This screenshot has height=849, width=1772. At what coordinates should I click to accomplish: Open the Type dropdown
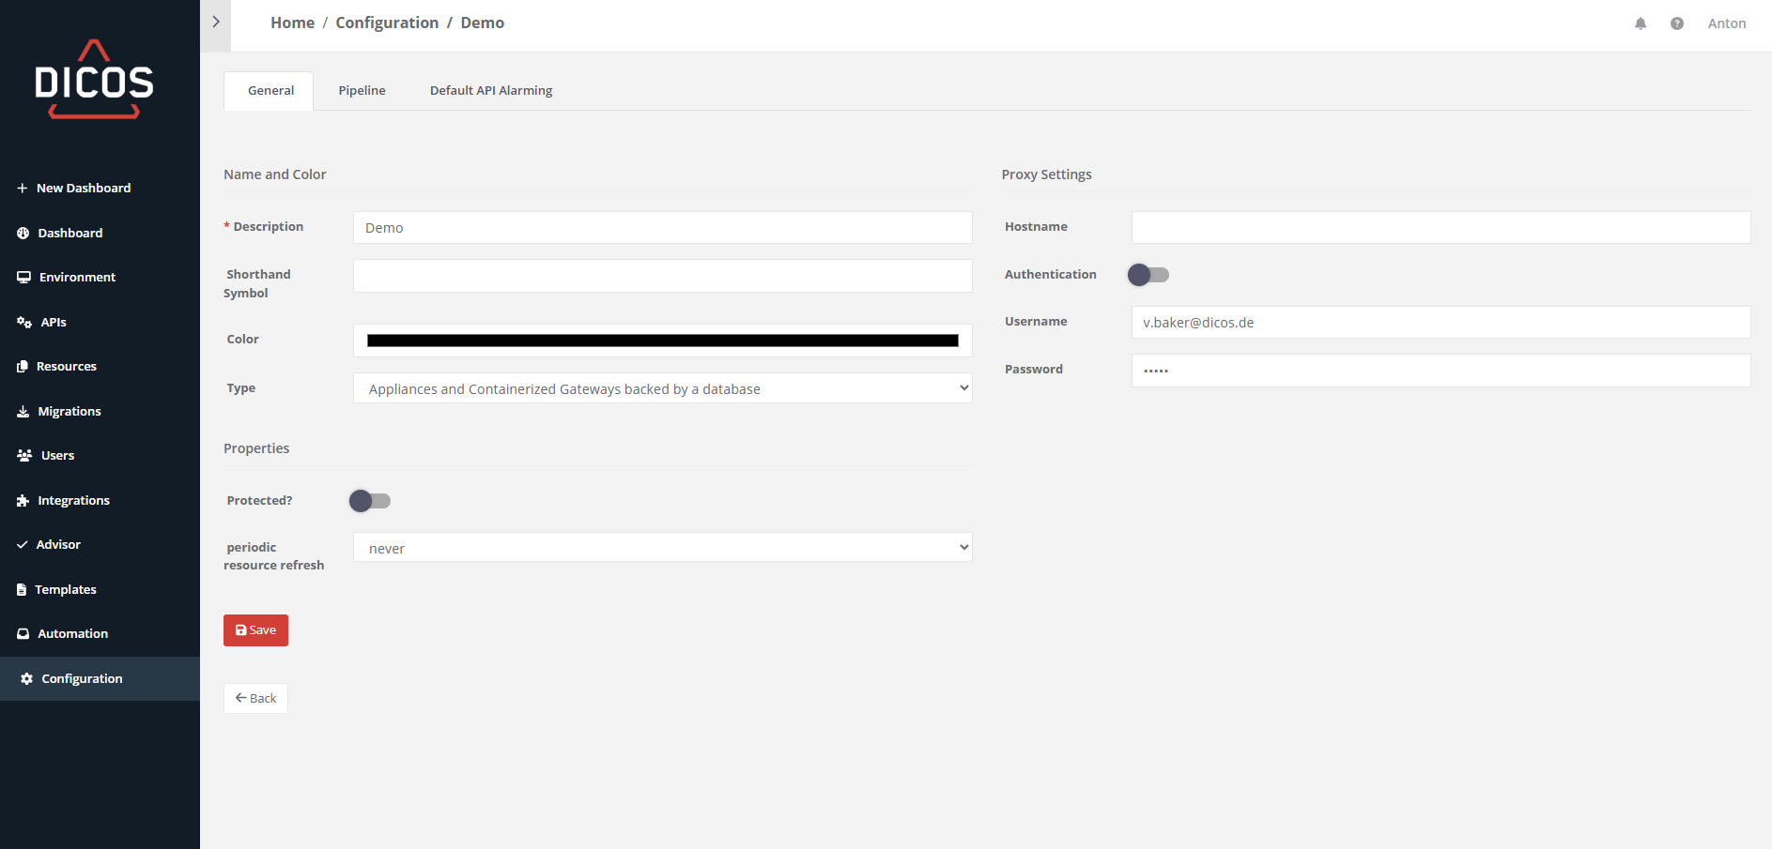coord(662,388)
